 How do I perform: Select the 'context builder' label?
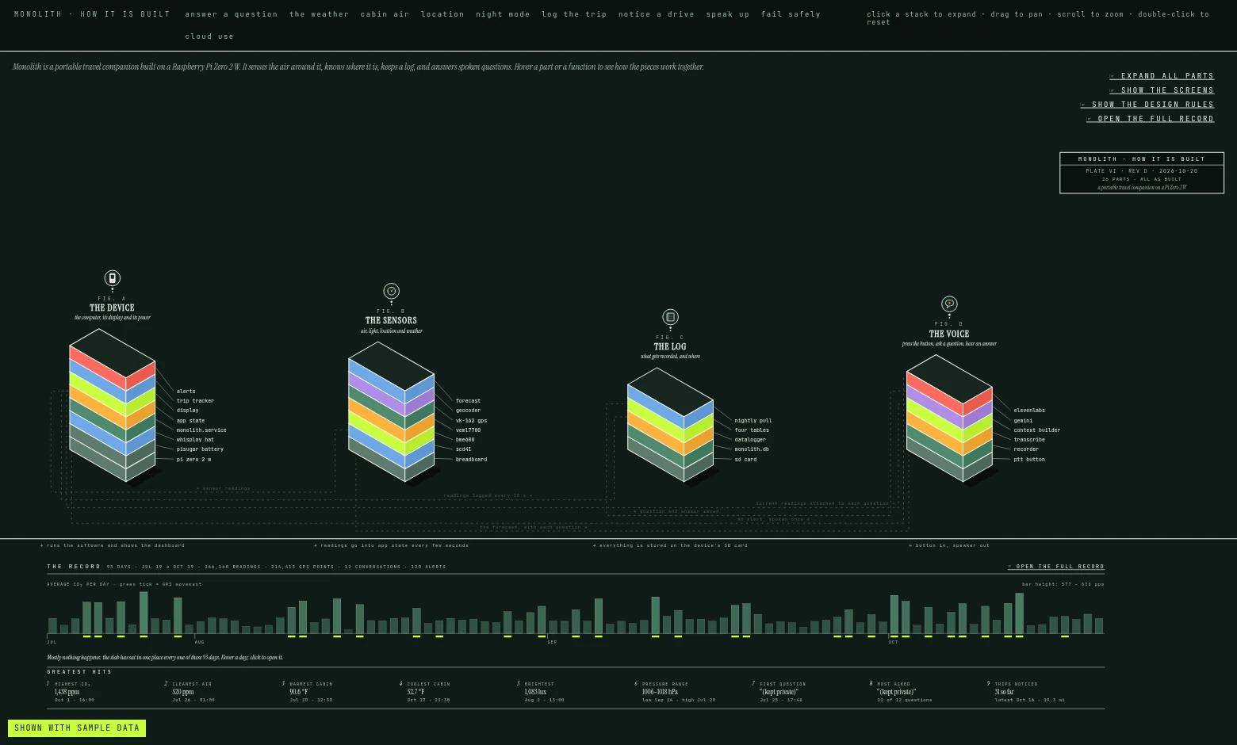coord(1037,430)
